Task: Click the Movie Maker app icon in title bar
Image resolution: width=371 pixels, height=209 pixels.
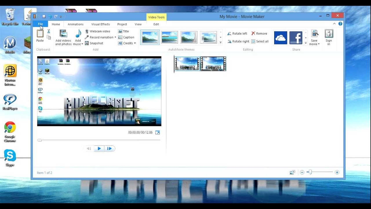Action: 35,17
